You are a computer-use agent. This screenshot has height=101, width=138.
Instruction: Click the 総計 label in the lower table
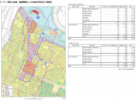point(70,66)
